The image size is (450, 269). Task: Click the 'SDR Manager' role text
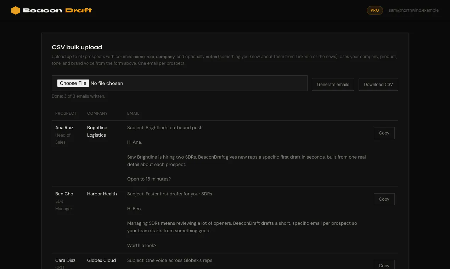point(64,205)
